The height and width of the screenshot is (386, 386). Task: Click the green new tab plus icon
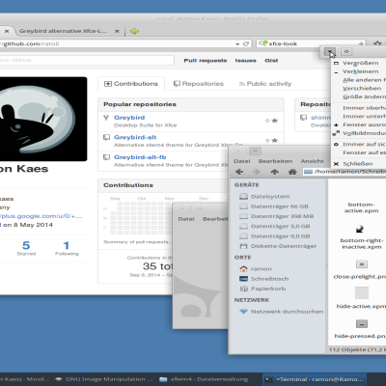tap(134, 31)
